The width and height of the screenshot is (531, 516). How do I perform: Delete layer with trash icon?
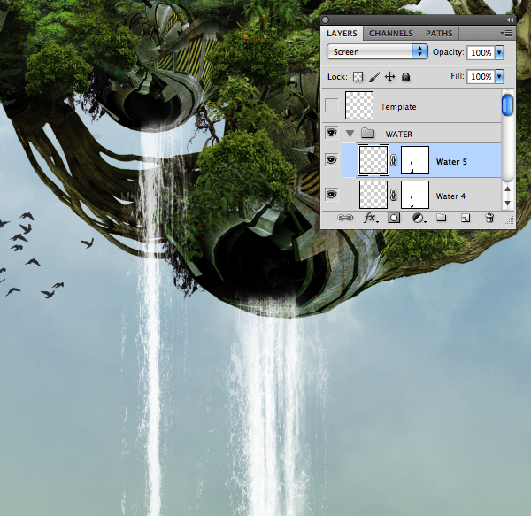(x=489, y=218)
